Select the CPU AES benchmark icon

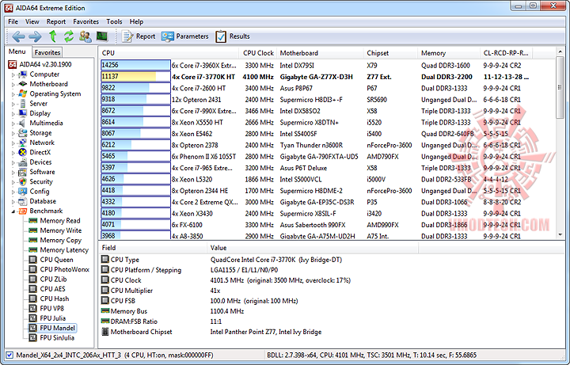[33, 289]
